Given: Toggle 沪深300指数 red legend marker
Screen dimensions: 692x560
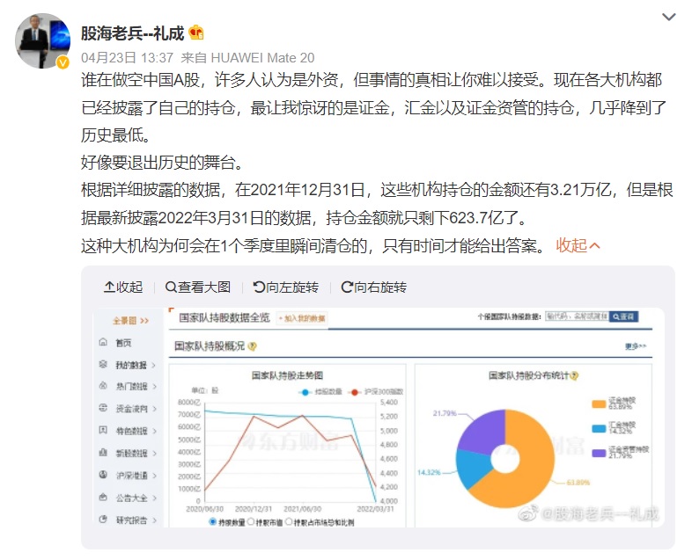Looking at the screenshot, I should coord(354,392).
